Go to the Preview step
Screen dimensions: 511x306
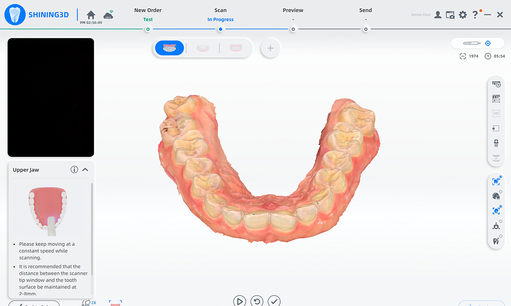click(293, 10)
